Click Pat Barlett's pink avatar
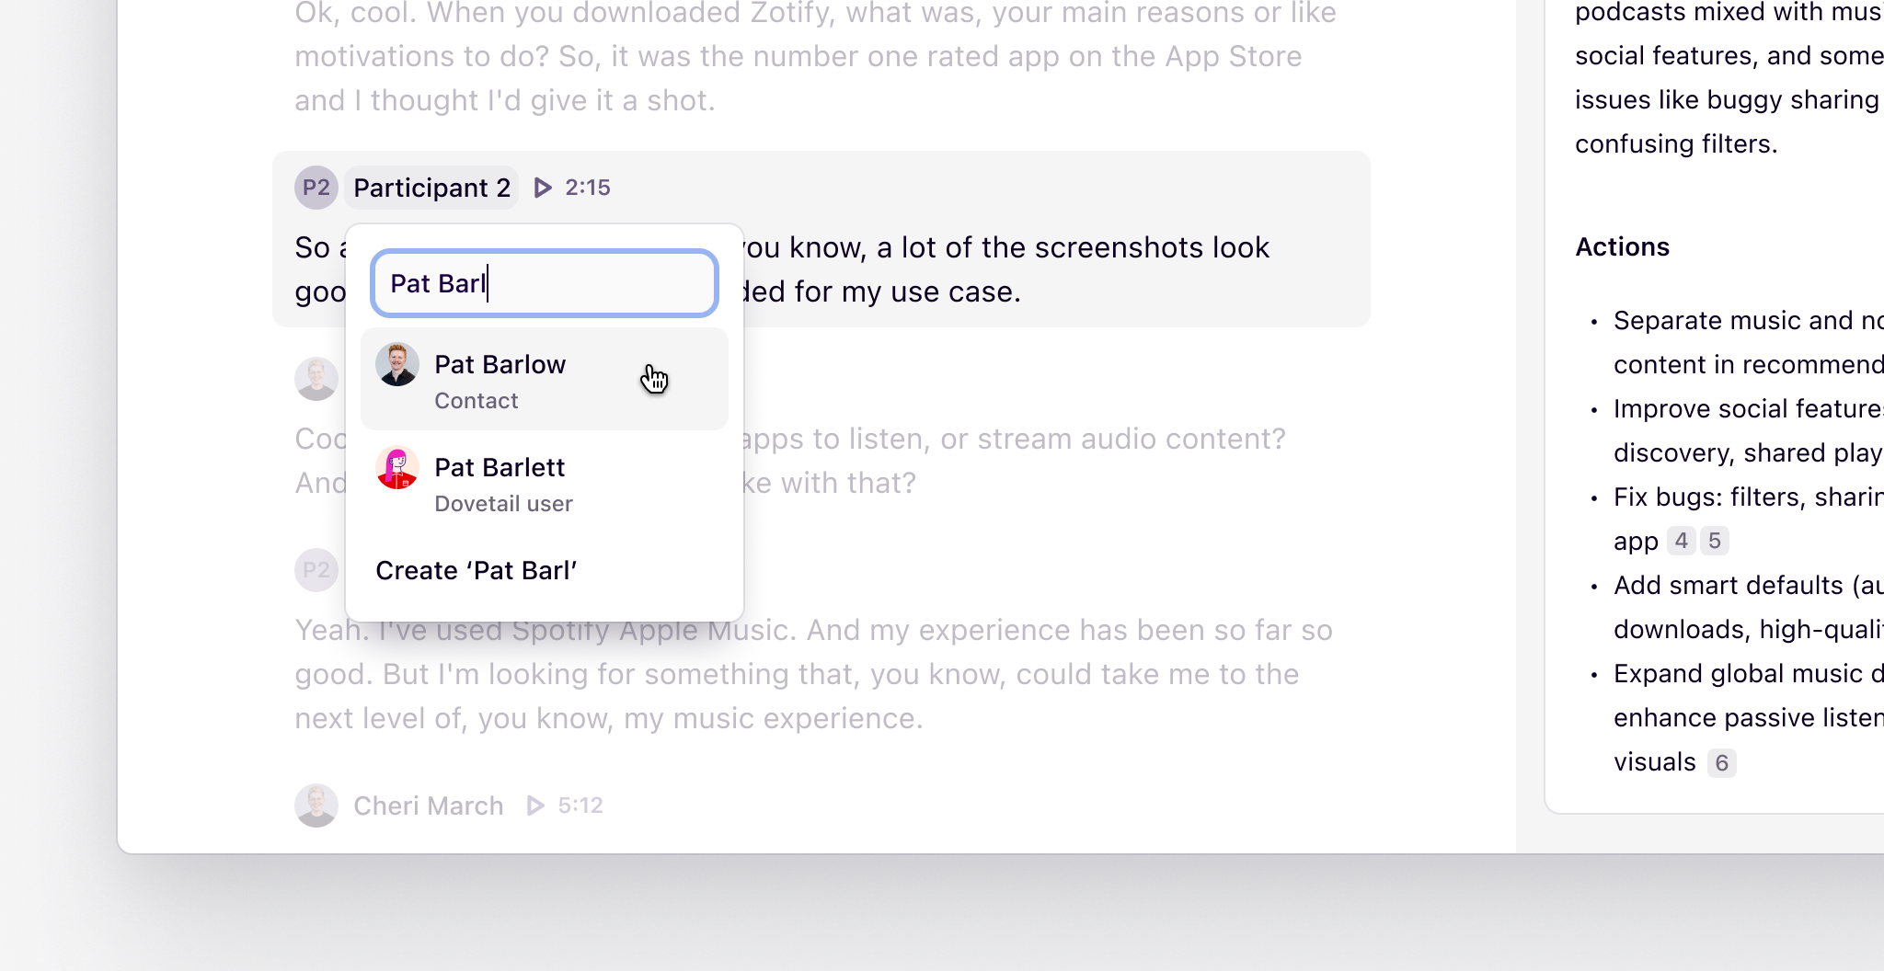This screenshot has height=971, width=1884. (397, 468)
